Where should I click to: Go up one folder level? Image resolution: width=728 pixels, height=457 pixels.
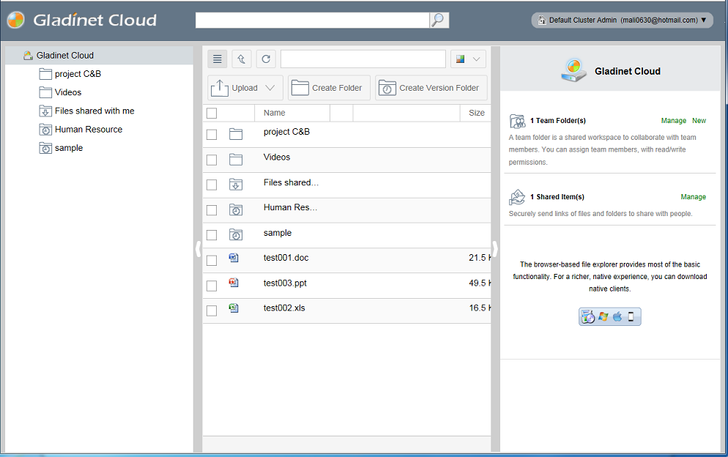pos(242,59)
